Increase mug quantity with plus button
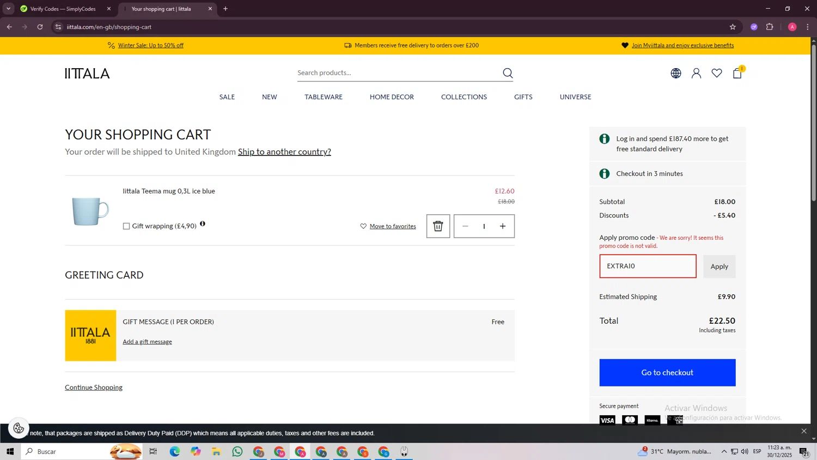 pyautogui.click(x=503, y=226)
